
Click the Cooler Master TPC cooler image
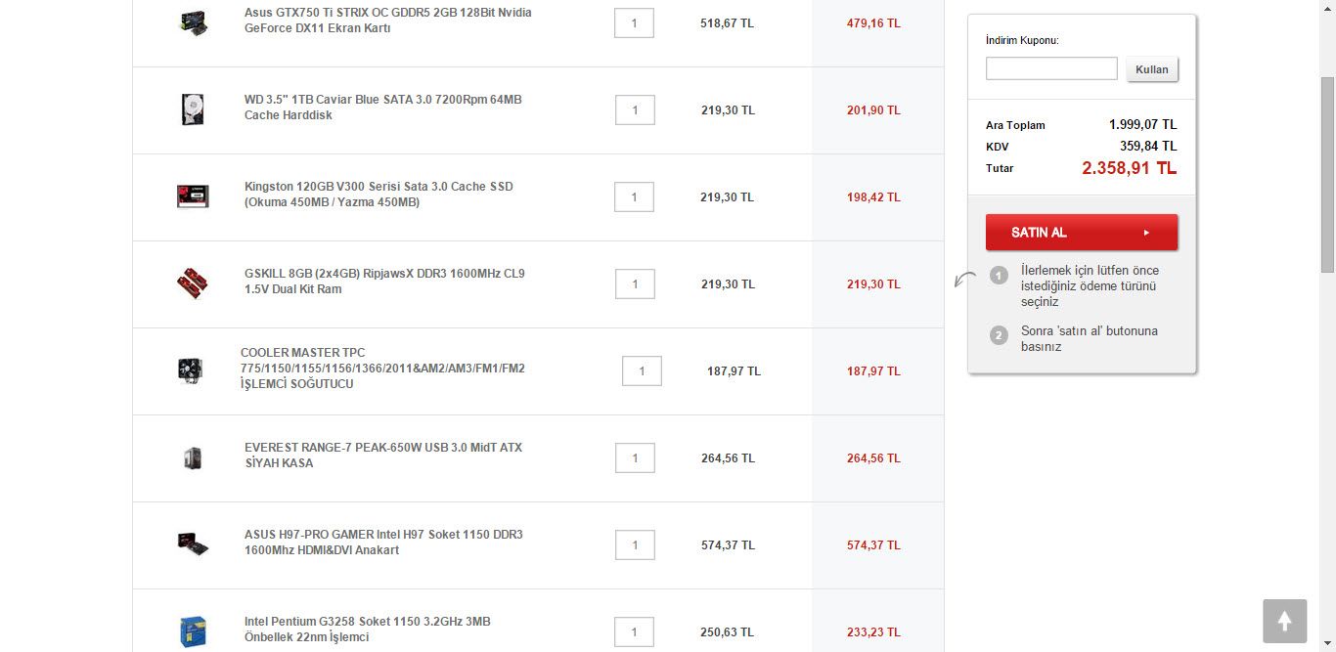tap(190, 370)
